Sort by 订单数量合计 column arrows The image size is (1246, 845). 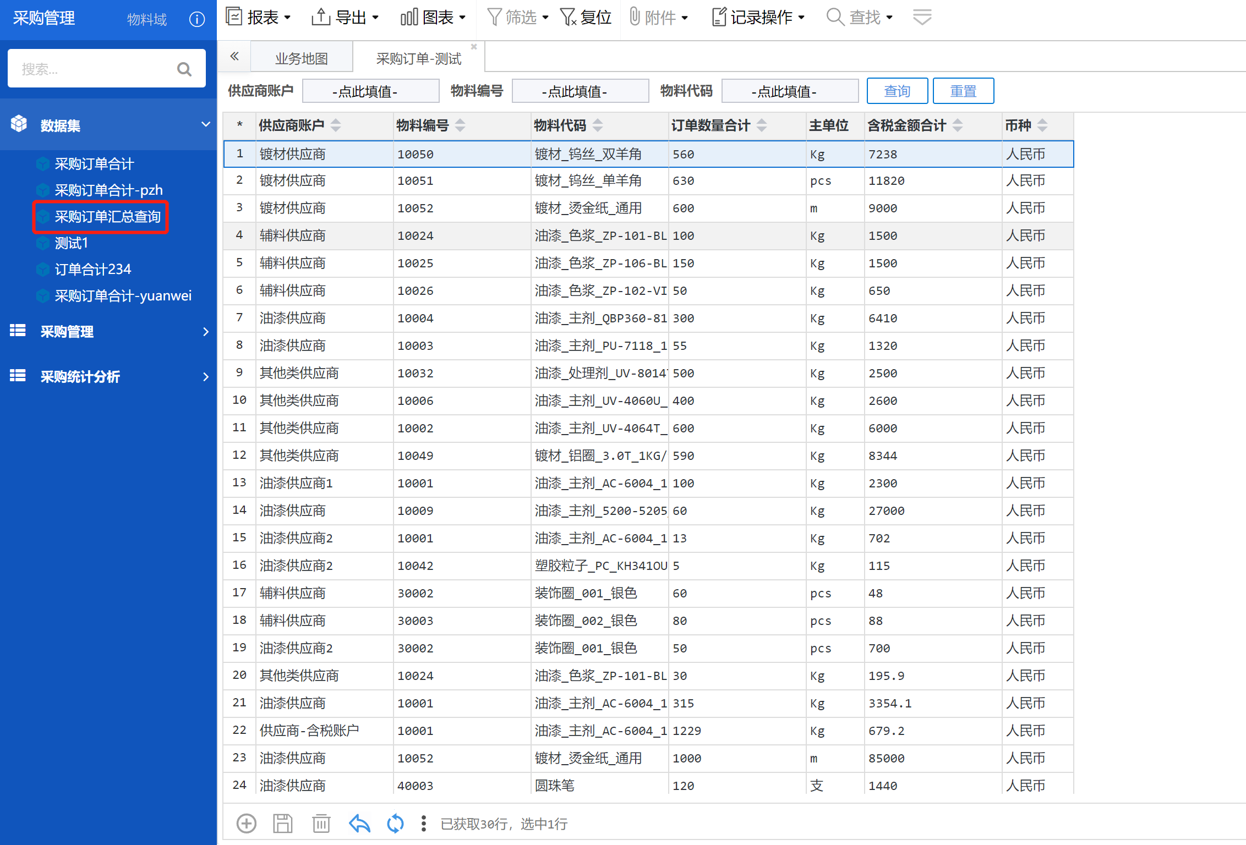click(762, 125)
